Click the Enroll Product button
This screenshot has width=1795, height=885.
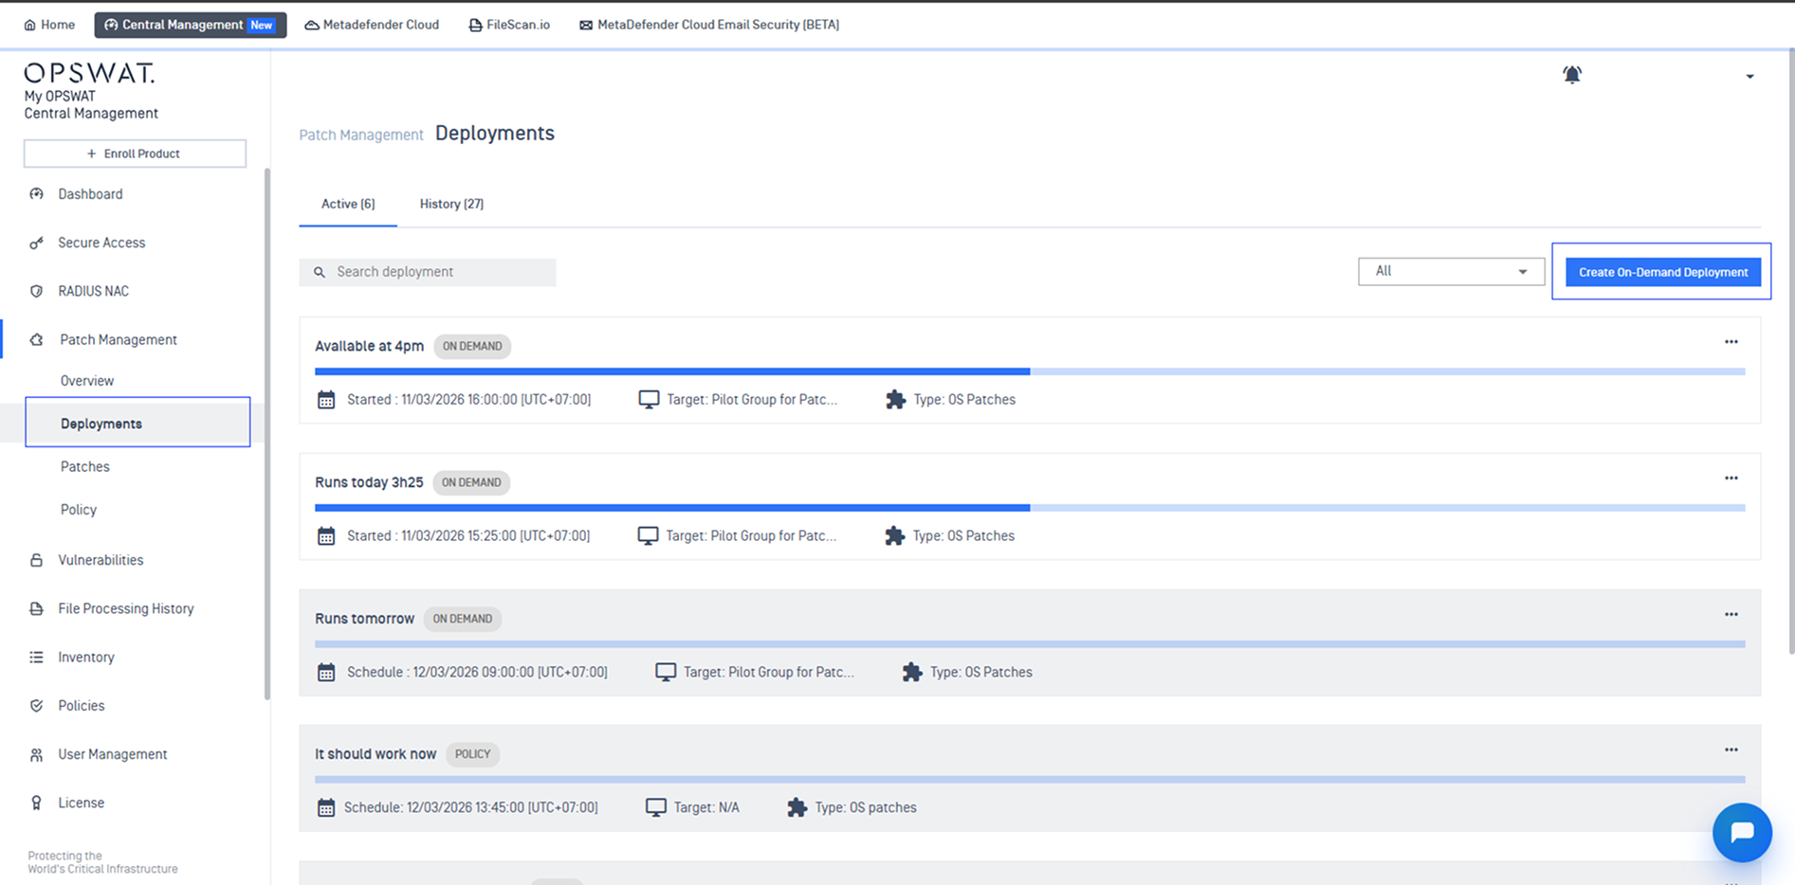[x=135, y=154]
